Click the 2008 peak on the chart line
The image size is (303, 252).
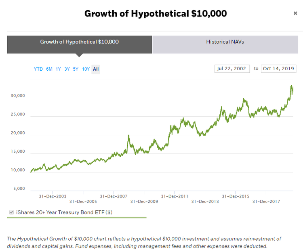(128, 136)
